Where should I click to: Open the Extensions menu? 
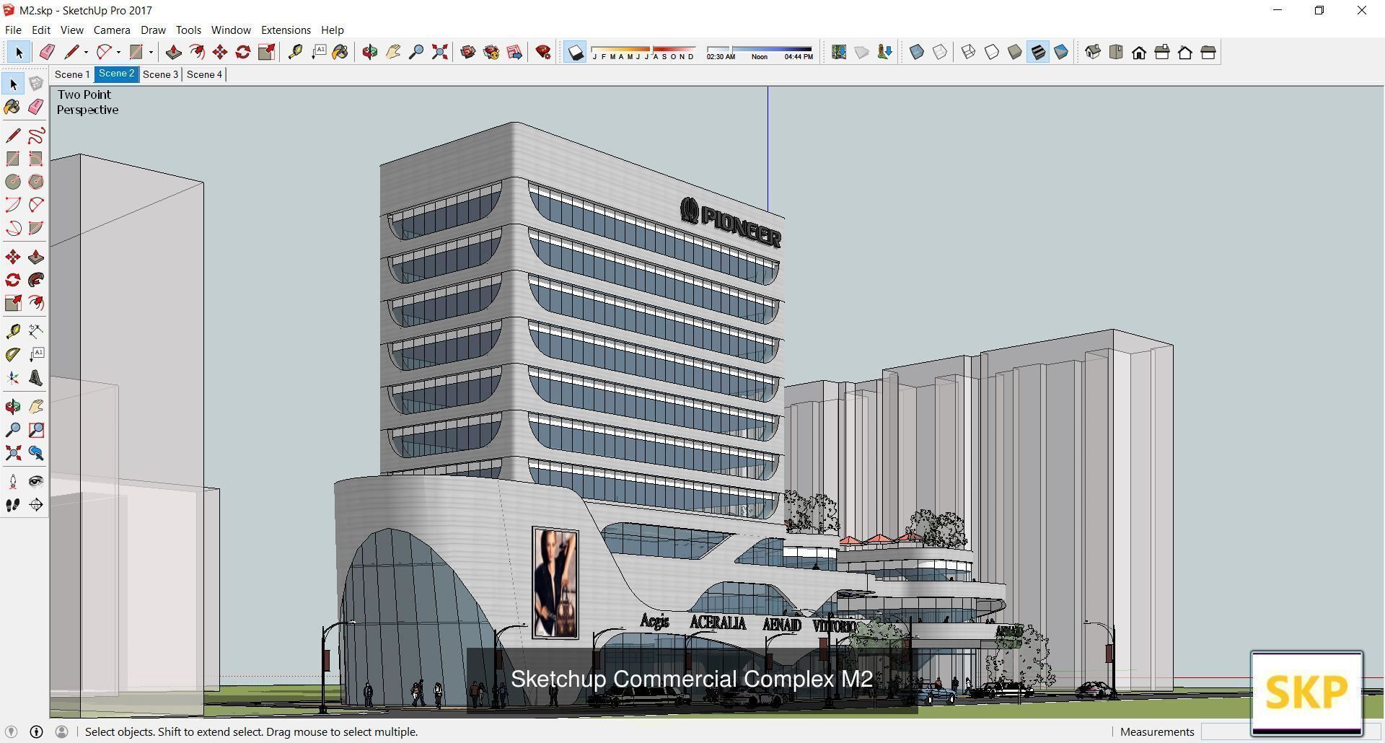pos(286,30)
